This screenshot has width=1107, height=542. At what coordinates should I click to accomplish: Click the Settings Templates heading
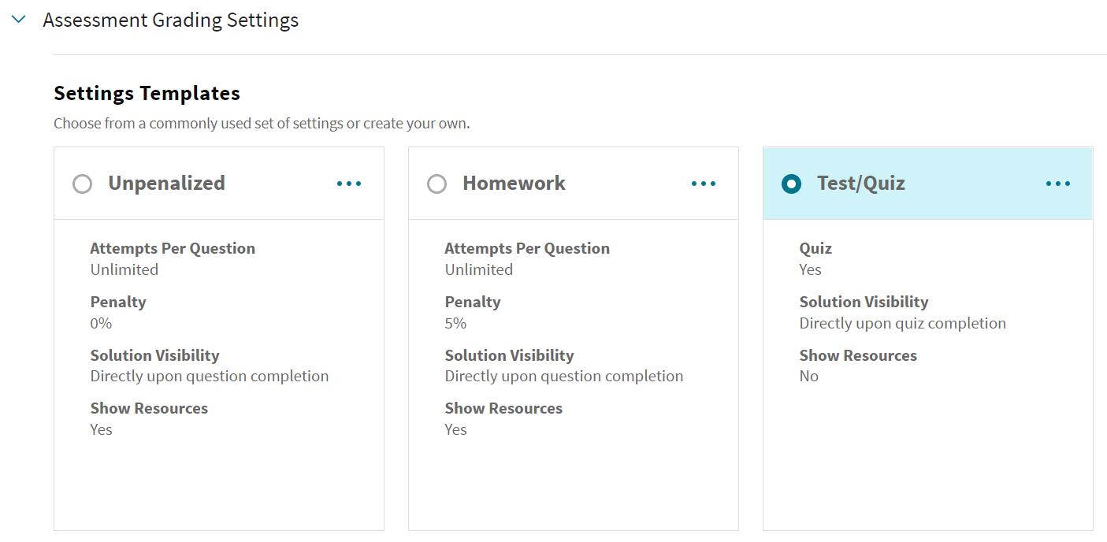(x=146, y=92)
